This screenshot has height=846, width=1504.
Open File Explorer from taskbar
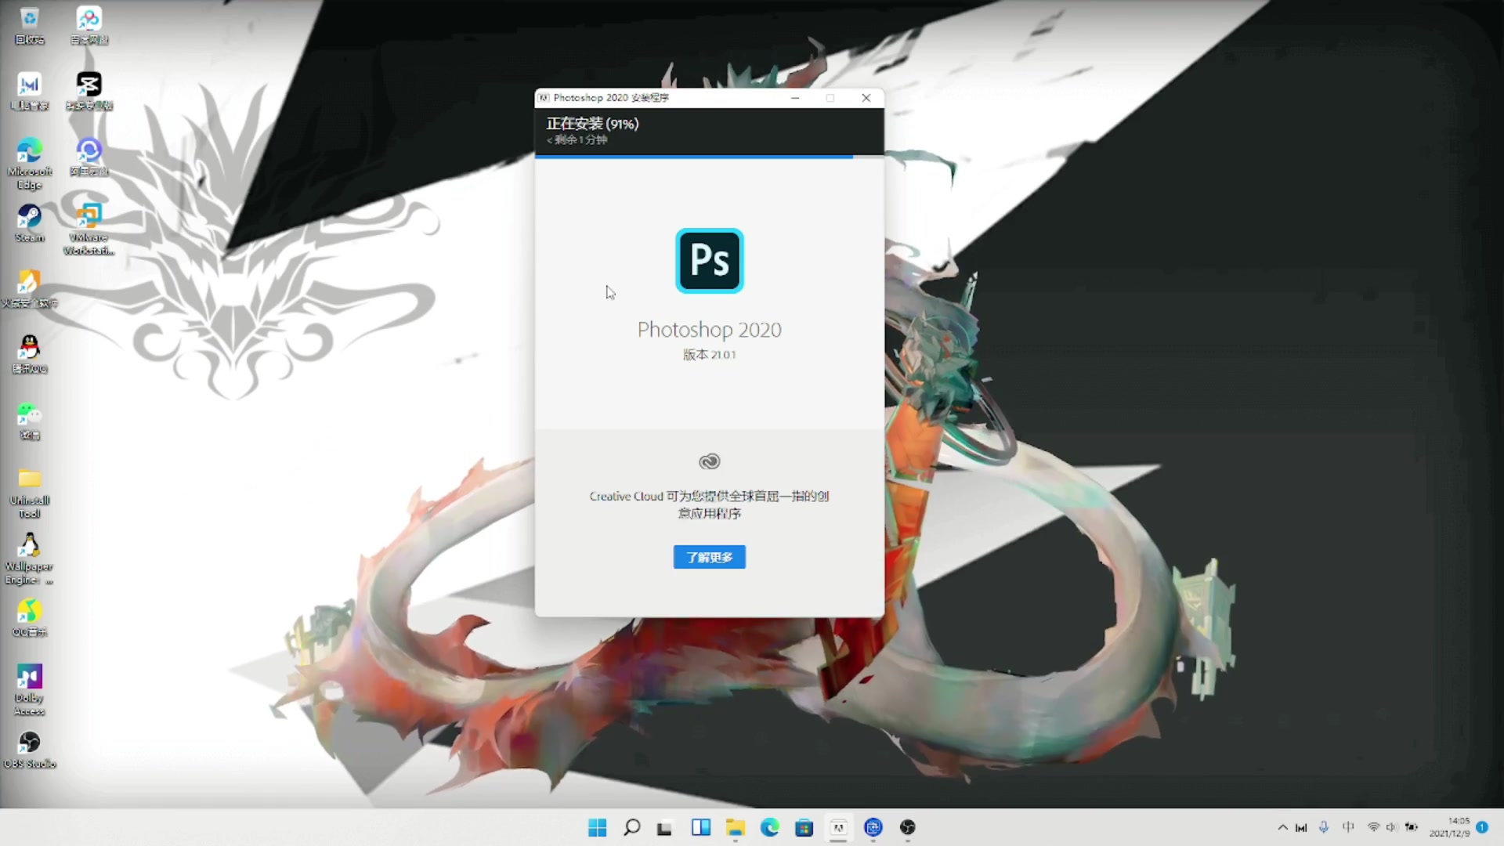(x=735, y=828)
